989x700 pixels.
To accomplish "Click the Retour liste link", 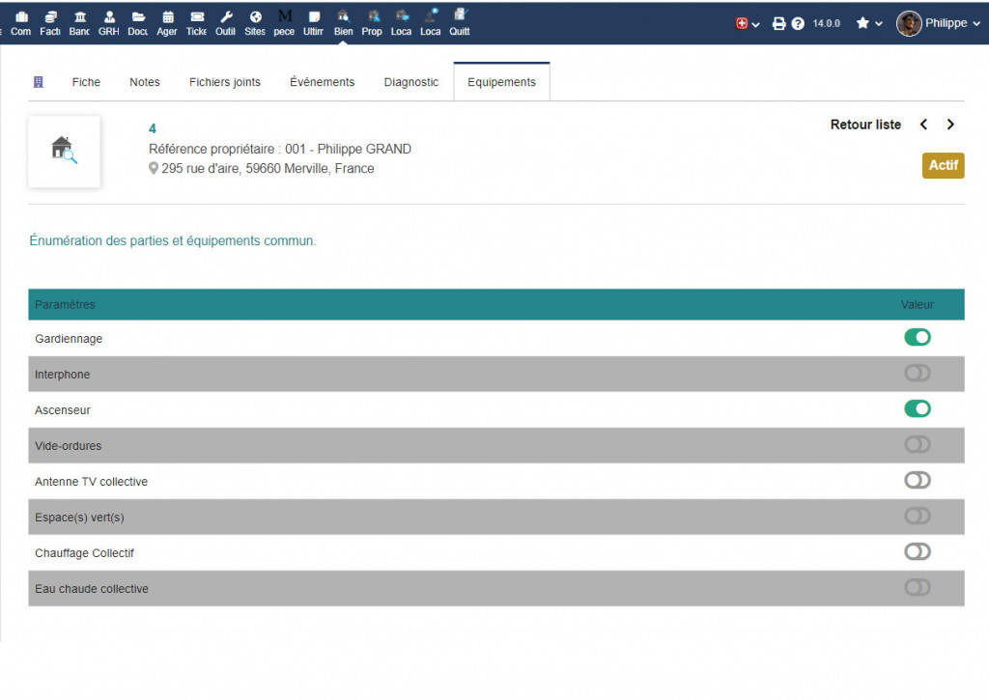I will (865, 125).
